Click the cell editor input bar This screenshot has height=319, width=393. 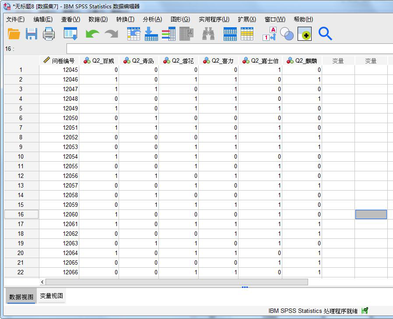[x=230, y=49]
